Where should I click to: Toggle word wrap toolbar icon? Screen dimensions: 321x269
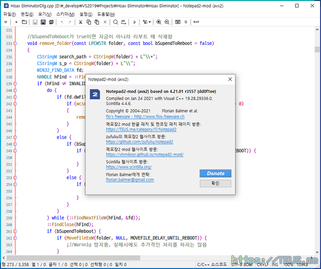pos(134,22)
